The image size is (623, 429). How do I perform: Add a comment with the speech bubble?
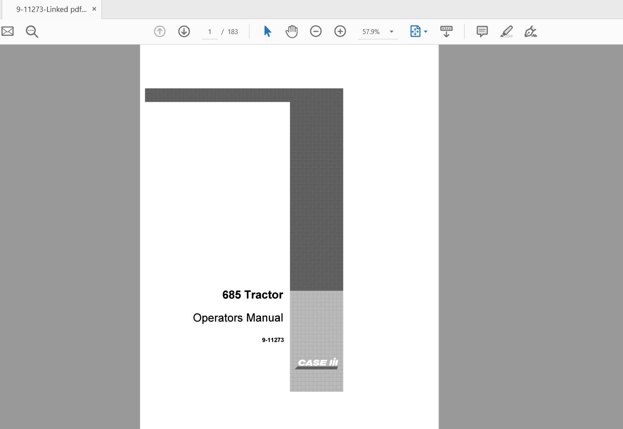pyautogui.click(x=482, y=31)
